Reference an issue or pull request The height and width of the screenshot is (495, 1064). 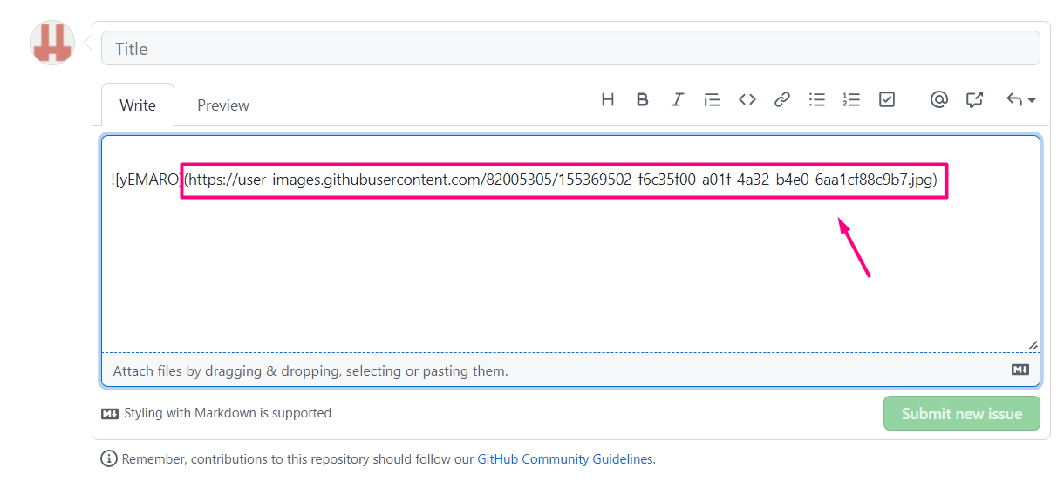pos(974,99)
